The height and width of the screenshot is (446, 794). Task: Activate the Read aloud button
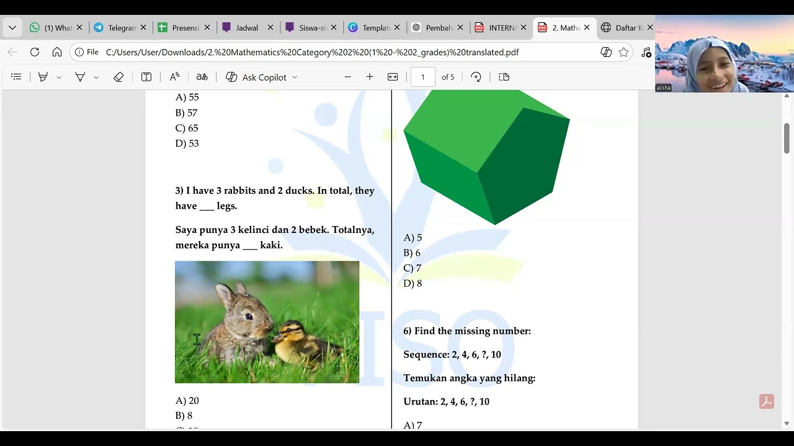coord(174,77)
